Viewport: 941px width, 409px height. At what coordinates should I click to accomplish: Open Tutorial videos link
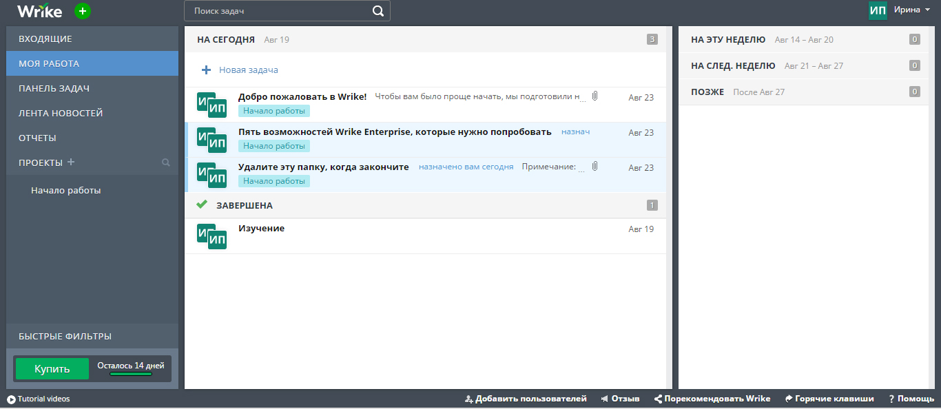tap(43, 399)
